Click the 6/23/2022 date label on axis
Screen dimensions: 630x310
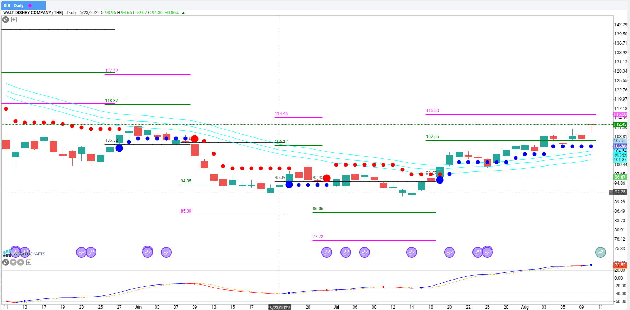click(x=280, y=307)
